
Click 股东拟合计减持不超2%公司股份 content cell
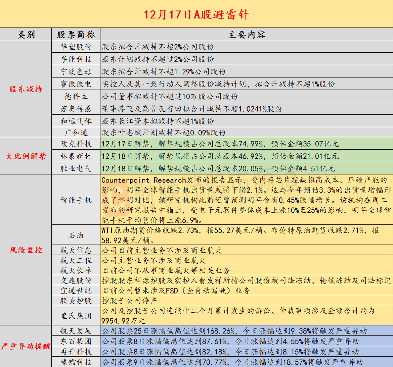[x=247, y=47]
